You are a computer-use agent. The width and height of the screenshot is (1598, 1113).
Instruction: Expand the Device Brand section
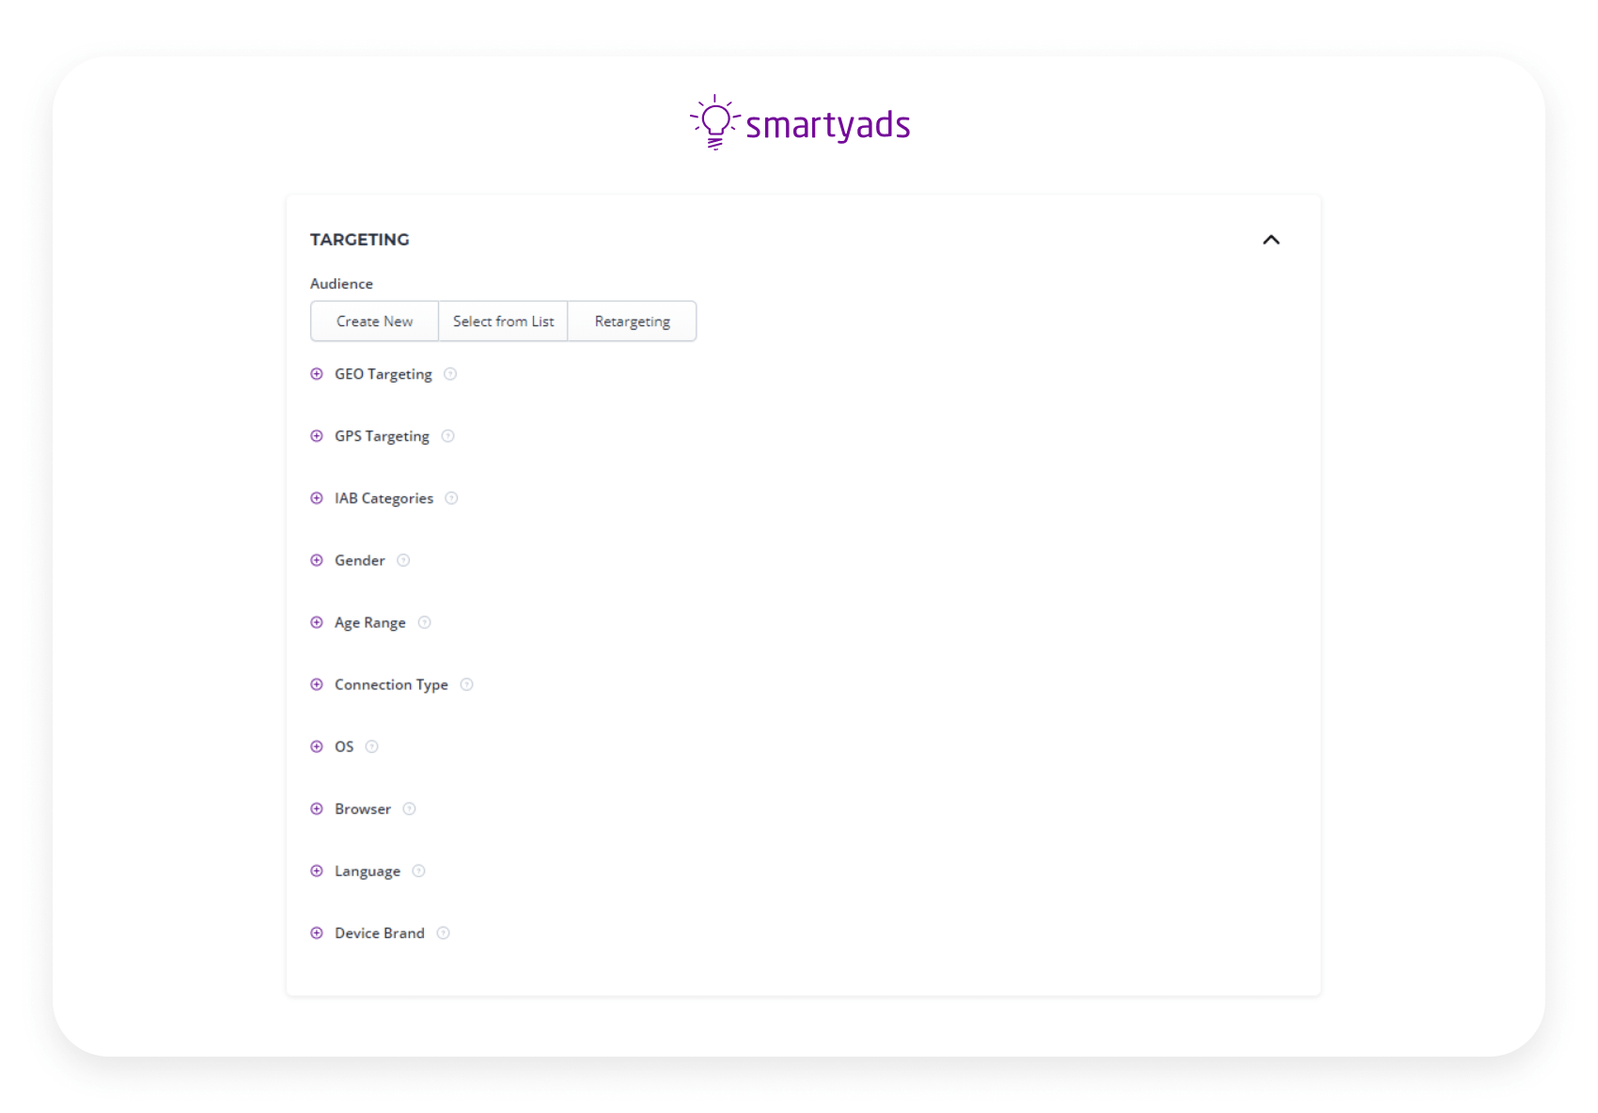pos(316,932)
